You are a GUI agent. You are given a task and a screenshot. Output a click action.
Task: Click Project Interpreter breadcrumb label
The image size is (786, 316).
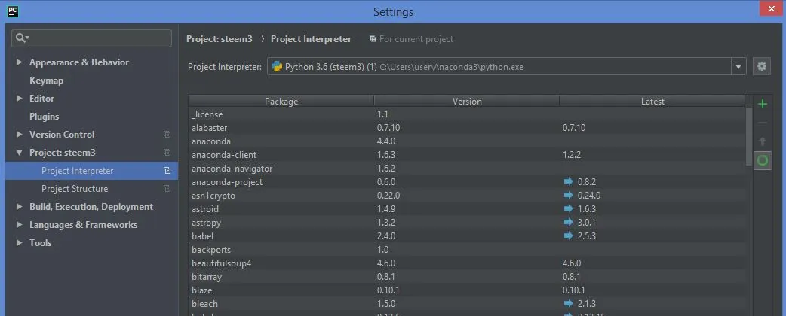pos(311,39)
